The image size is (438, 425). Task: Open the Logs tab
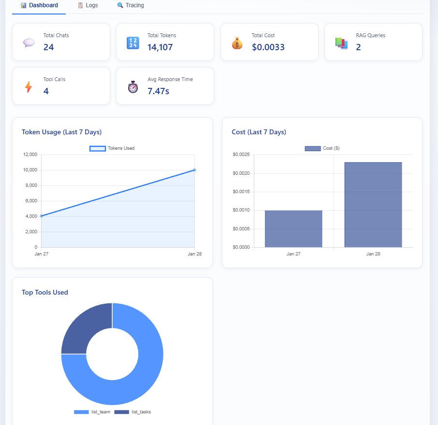(x=88, y=5)
